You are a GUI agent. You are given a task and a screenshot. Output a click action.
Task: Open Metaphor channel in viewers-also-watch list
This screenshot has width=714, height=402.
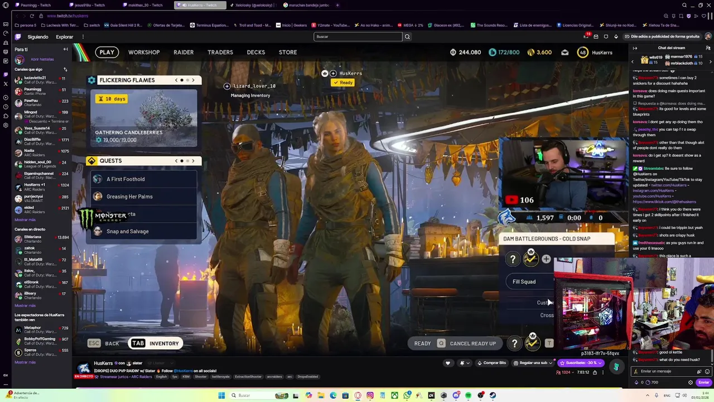click(x=42, y=330)
